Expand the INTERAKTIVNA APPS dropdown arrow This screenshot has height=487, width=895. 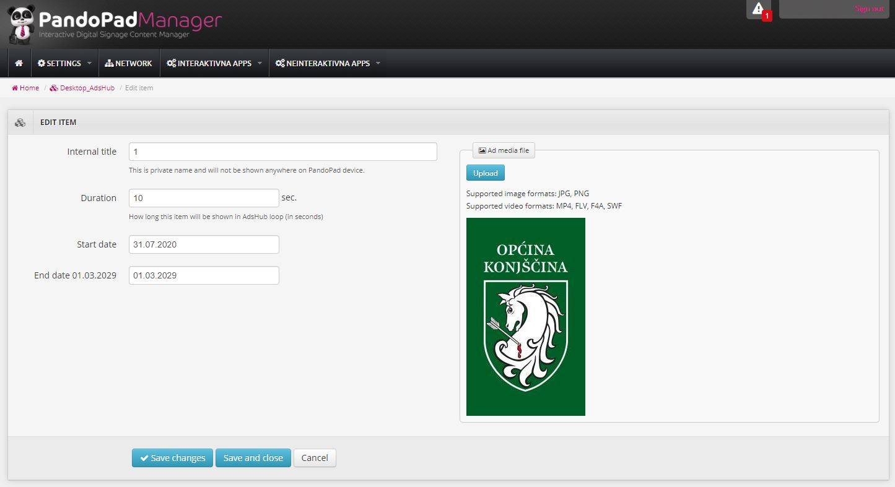tap(260, 63)
